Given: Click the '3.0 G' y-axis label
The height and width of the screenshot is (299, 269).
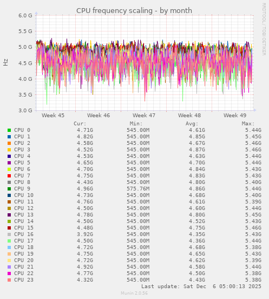Looking at the screenshot, I should tap(25, 110).
